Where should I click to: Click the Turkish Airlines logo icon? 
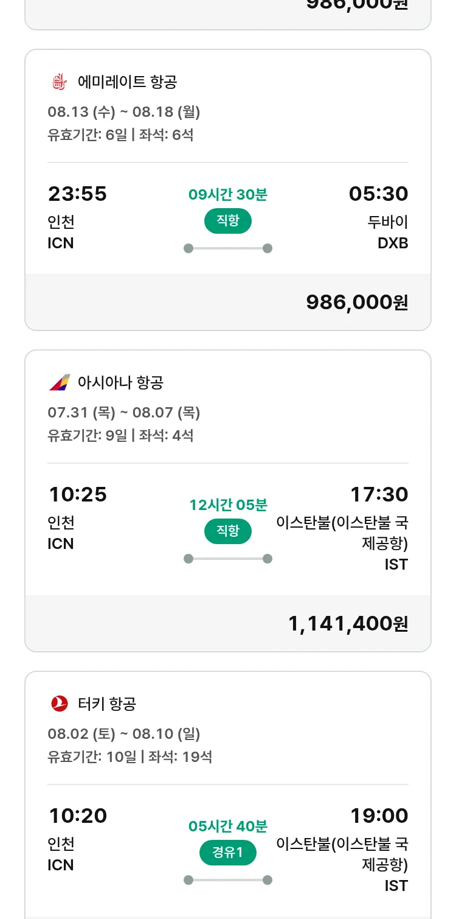pyautogui.click(x=60, y=704)
